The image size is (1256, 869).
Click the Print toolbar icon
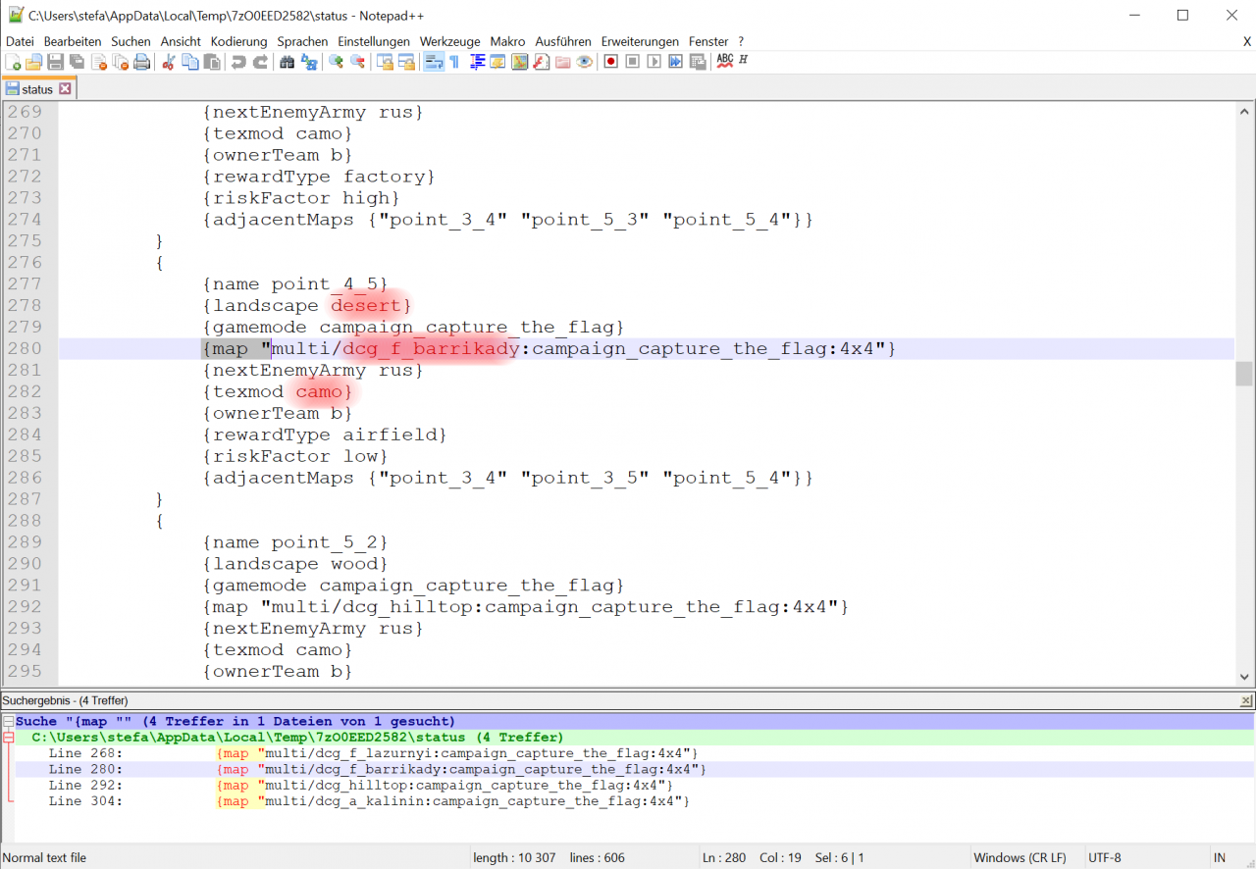[142, 62]
